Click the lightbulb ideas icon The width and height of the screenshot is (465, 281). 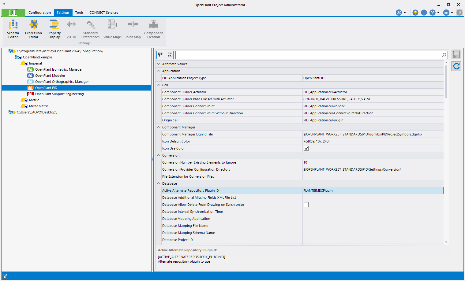(x=415, y=13)
